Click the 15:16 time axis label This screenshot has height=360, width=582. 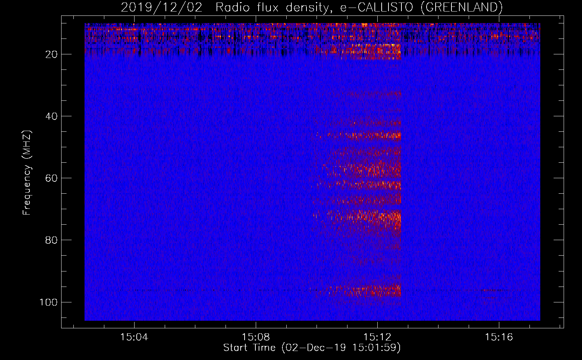tap(499, 337)
